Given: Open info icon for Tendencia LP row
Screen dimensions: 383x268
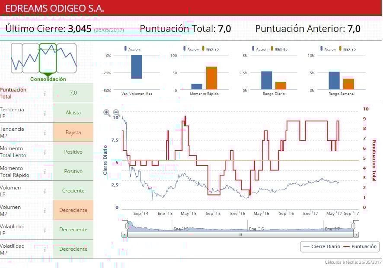Looking at the screenshot, I should point(45,113).
